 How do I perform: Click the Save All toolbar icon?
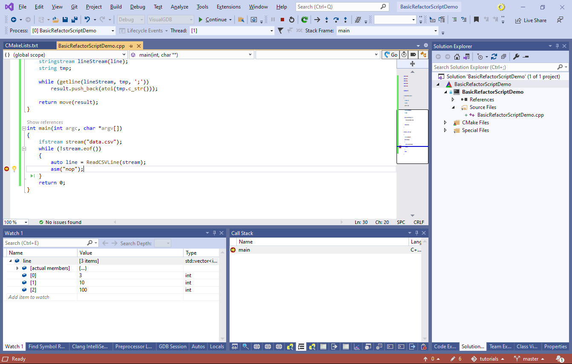click(x=74, y=20)
